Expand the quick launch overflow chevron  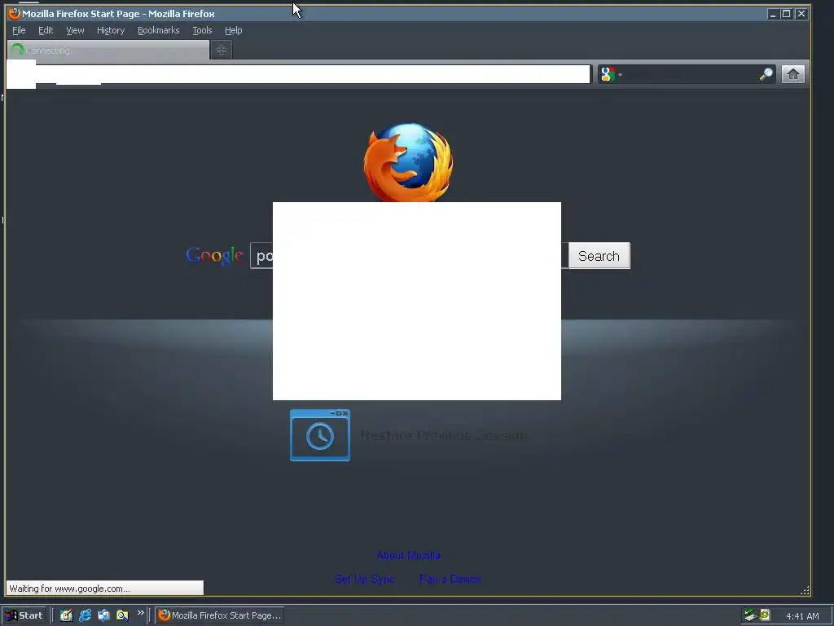click(140, 613)
